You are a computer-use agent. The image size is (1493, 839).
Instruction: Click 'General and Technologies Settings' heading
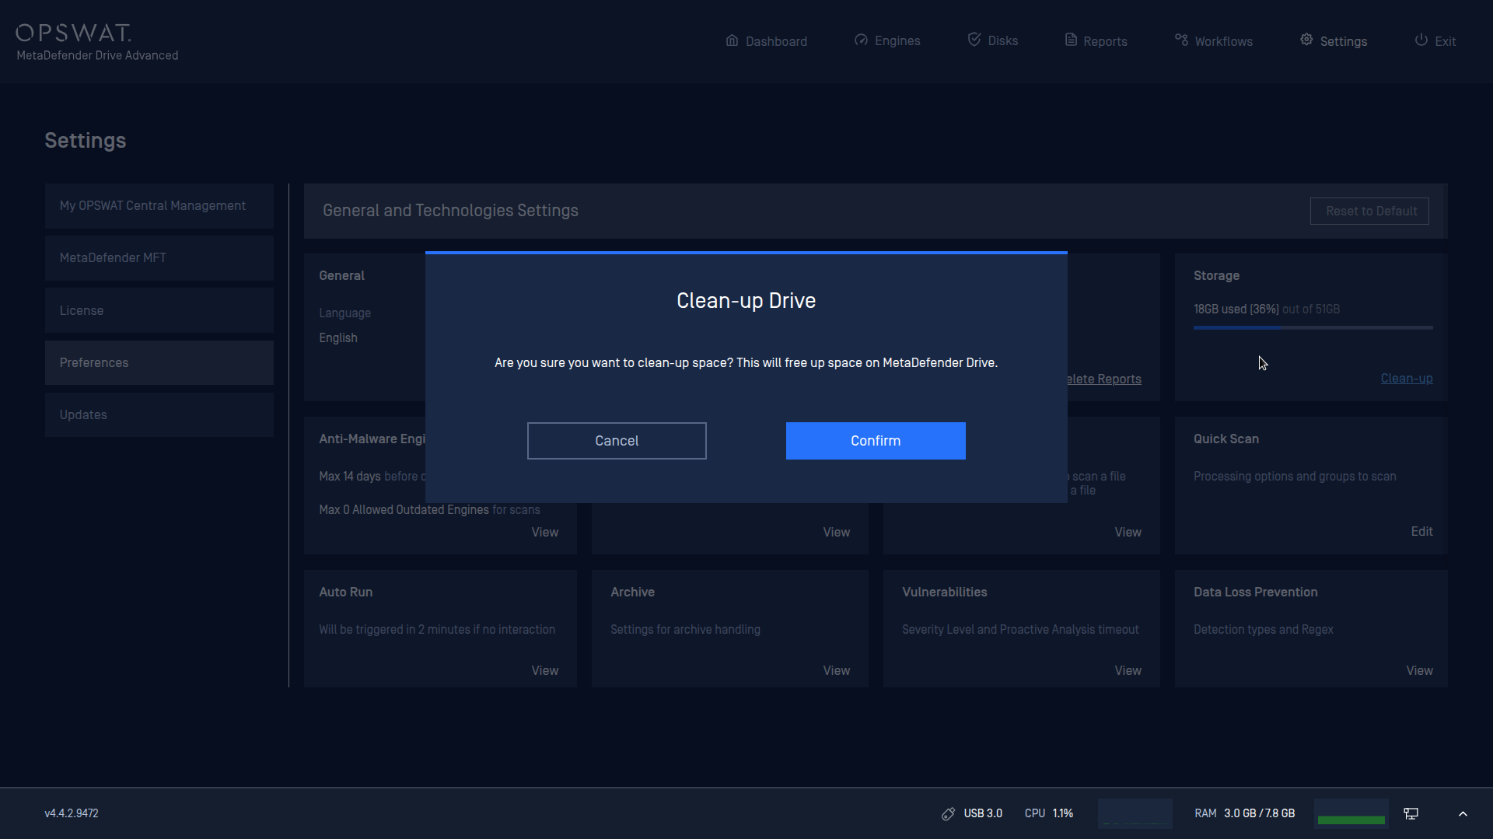click(450, 211)
